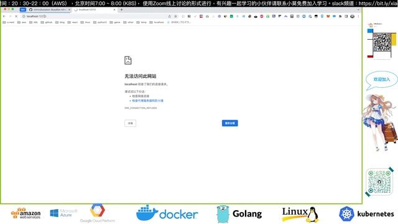Open the other bookmark folder

(129, 22)
